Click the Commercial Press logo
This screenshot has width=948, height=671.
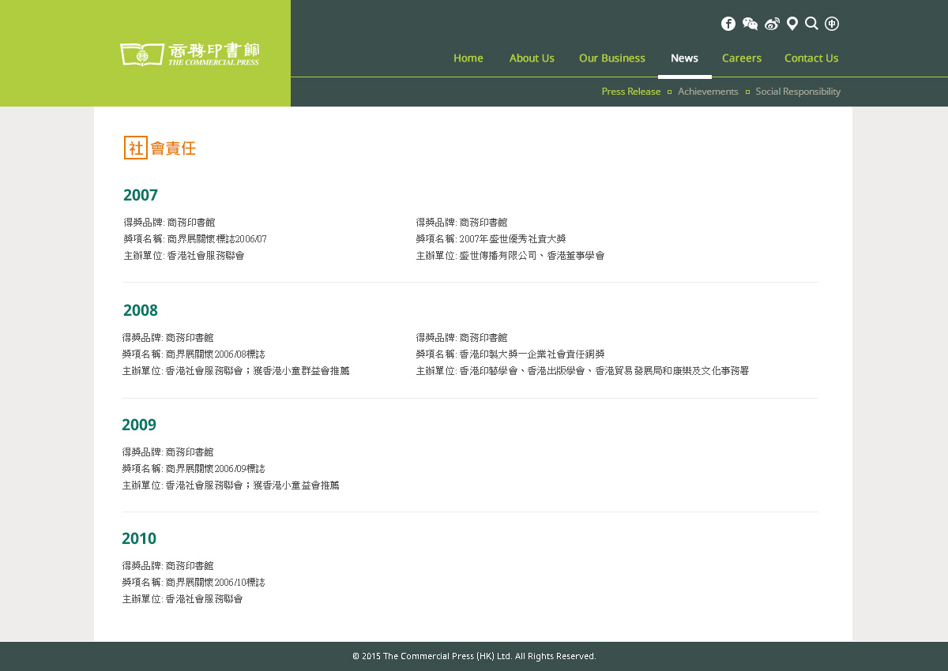coord(190,54)
